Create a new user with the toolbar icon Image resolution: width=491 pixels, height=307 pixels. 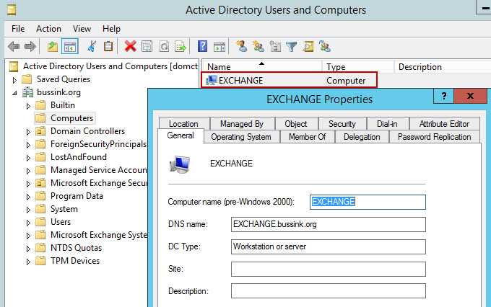click(x=241, y=46)
